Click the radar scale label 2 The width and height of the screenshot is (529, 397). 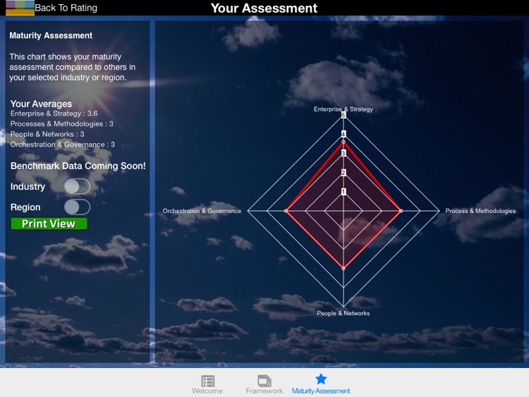pos(343,173)
